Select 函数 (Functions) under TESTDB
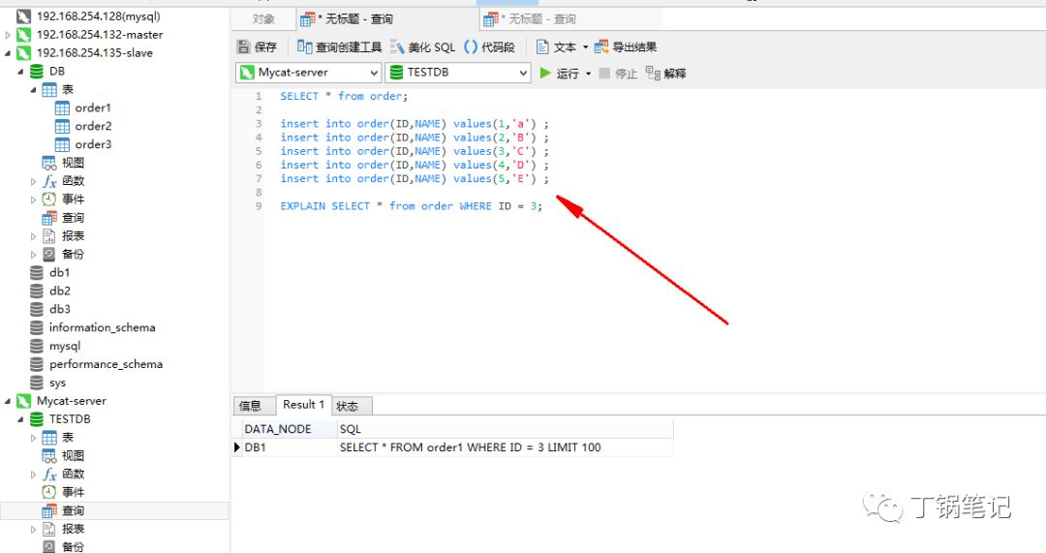This screenshot has width=1046, height=553. pyautogui.click(x=73, y=474)
